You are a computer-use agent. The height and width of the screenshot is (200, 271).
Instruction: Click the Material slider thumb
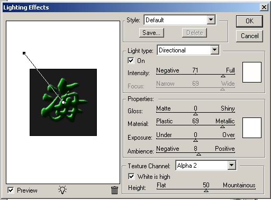click(223, 127)
